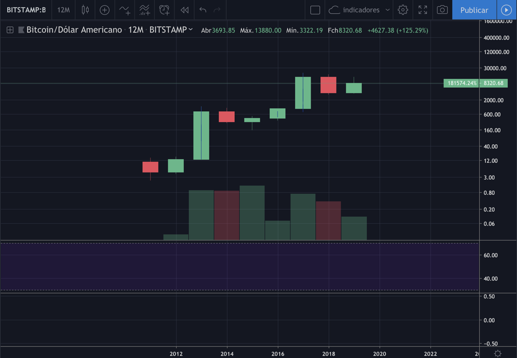Expand the indicadores dropdown arrow
Screen dimensions: 517x358
tap(387, 10)
